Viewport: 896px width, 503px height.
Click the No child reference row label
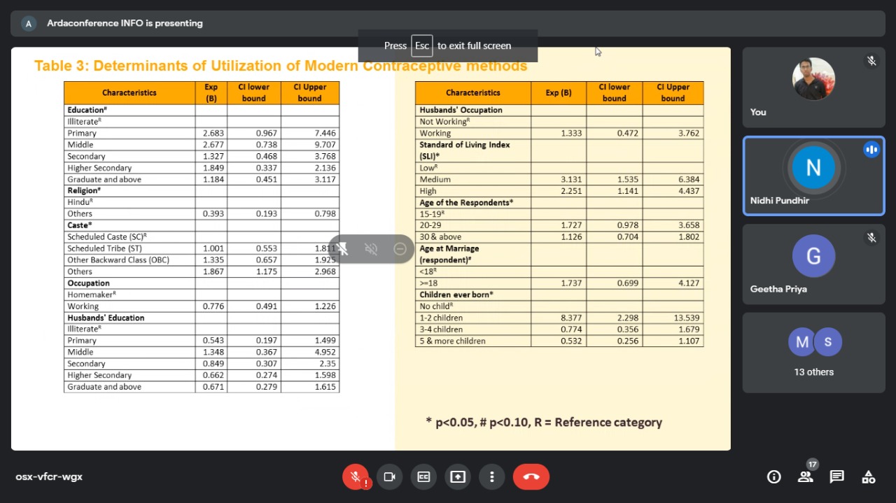click(435, 306)
